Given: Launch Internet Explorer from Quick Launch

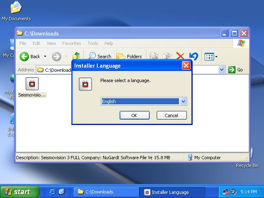Looking at the screenshot, I should (52, 192).
